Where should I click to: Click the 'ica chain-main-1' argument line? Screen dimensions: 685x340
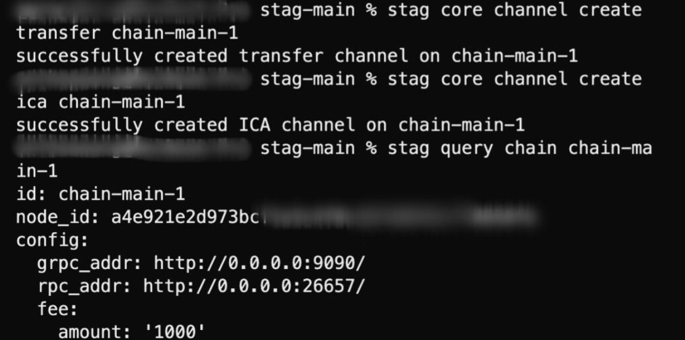100,103
